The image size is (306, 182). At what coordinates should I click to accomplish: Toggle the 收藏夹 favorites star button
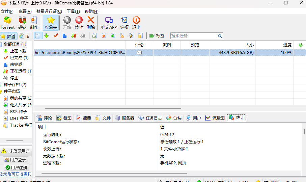(x=51, y=23)
